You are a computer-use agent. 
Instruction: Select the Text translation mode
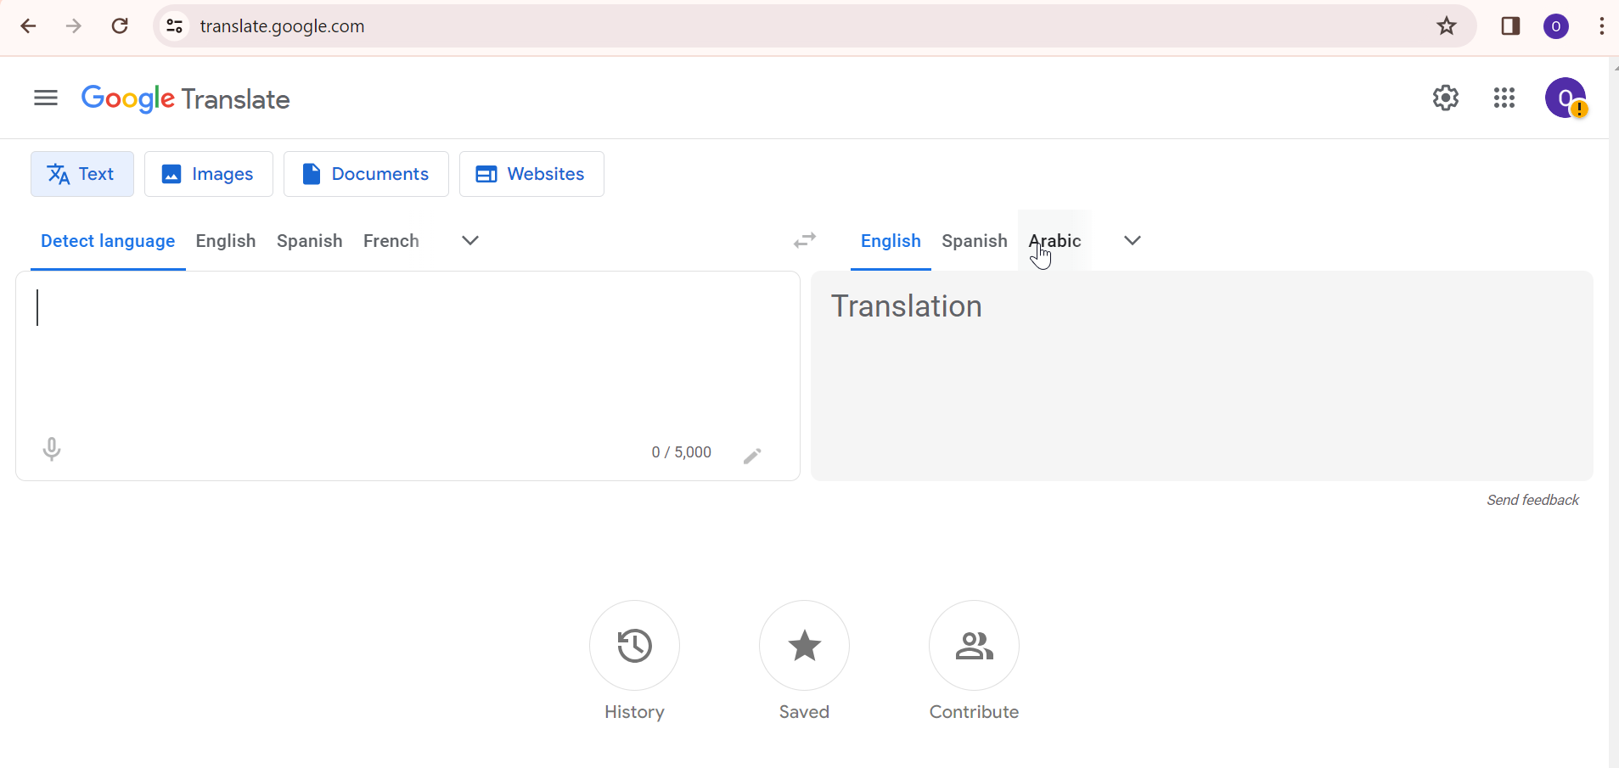pyautogui.click(x=82, y=174)
